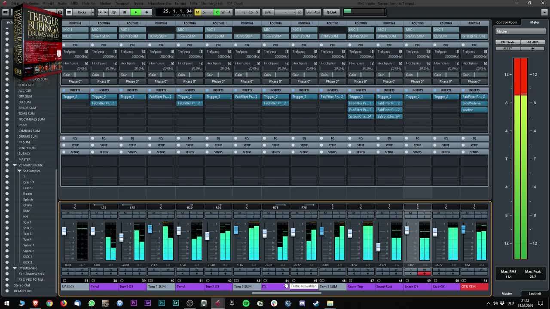Viewport: 550px width, 309px height.
Task: Open the soothe insert plugin slot
Action: point(474,110)
